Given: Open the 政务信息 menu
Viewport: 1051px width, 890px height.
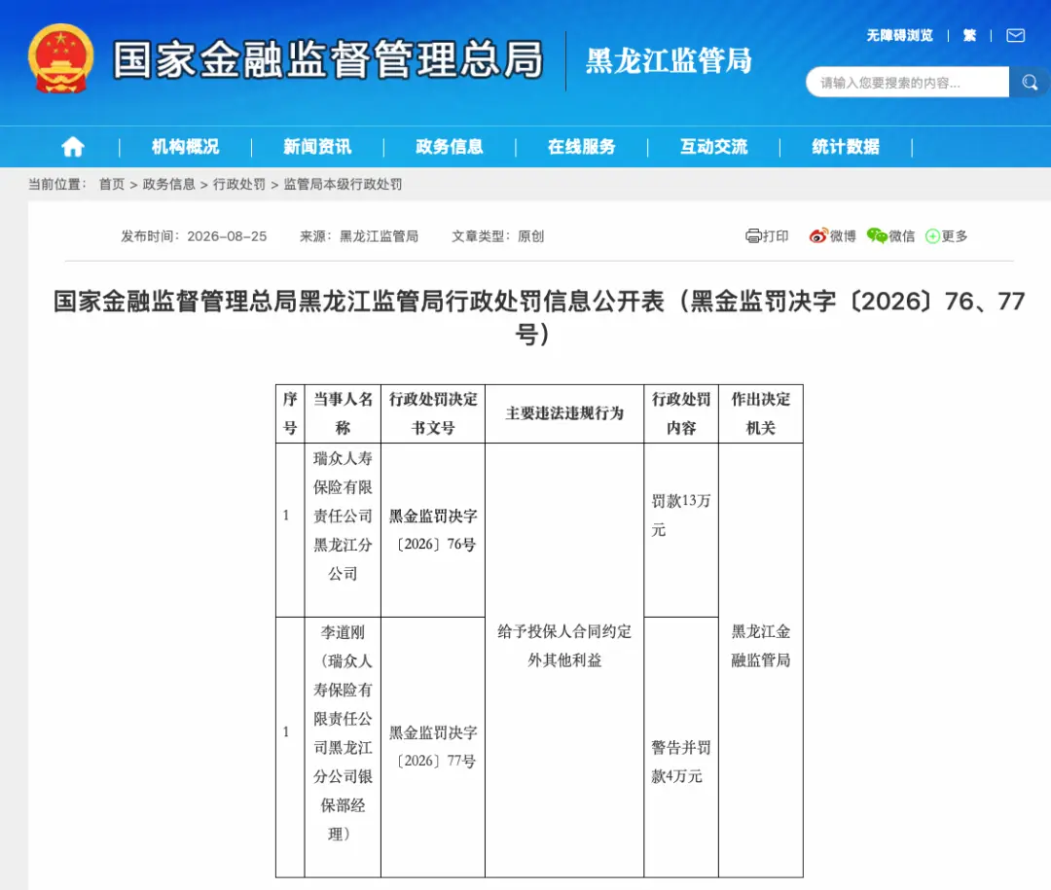Looking at the screenshot, I should [449, 147].
